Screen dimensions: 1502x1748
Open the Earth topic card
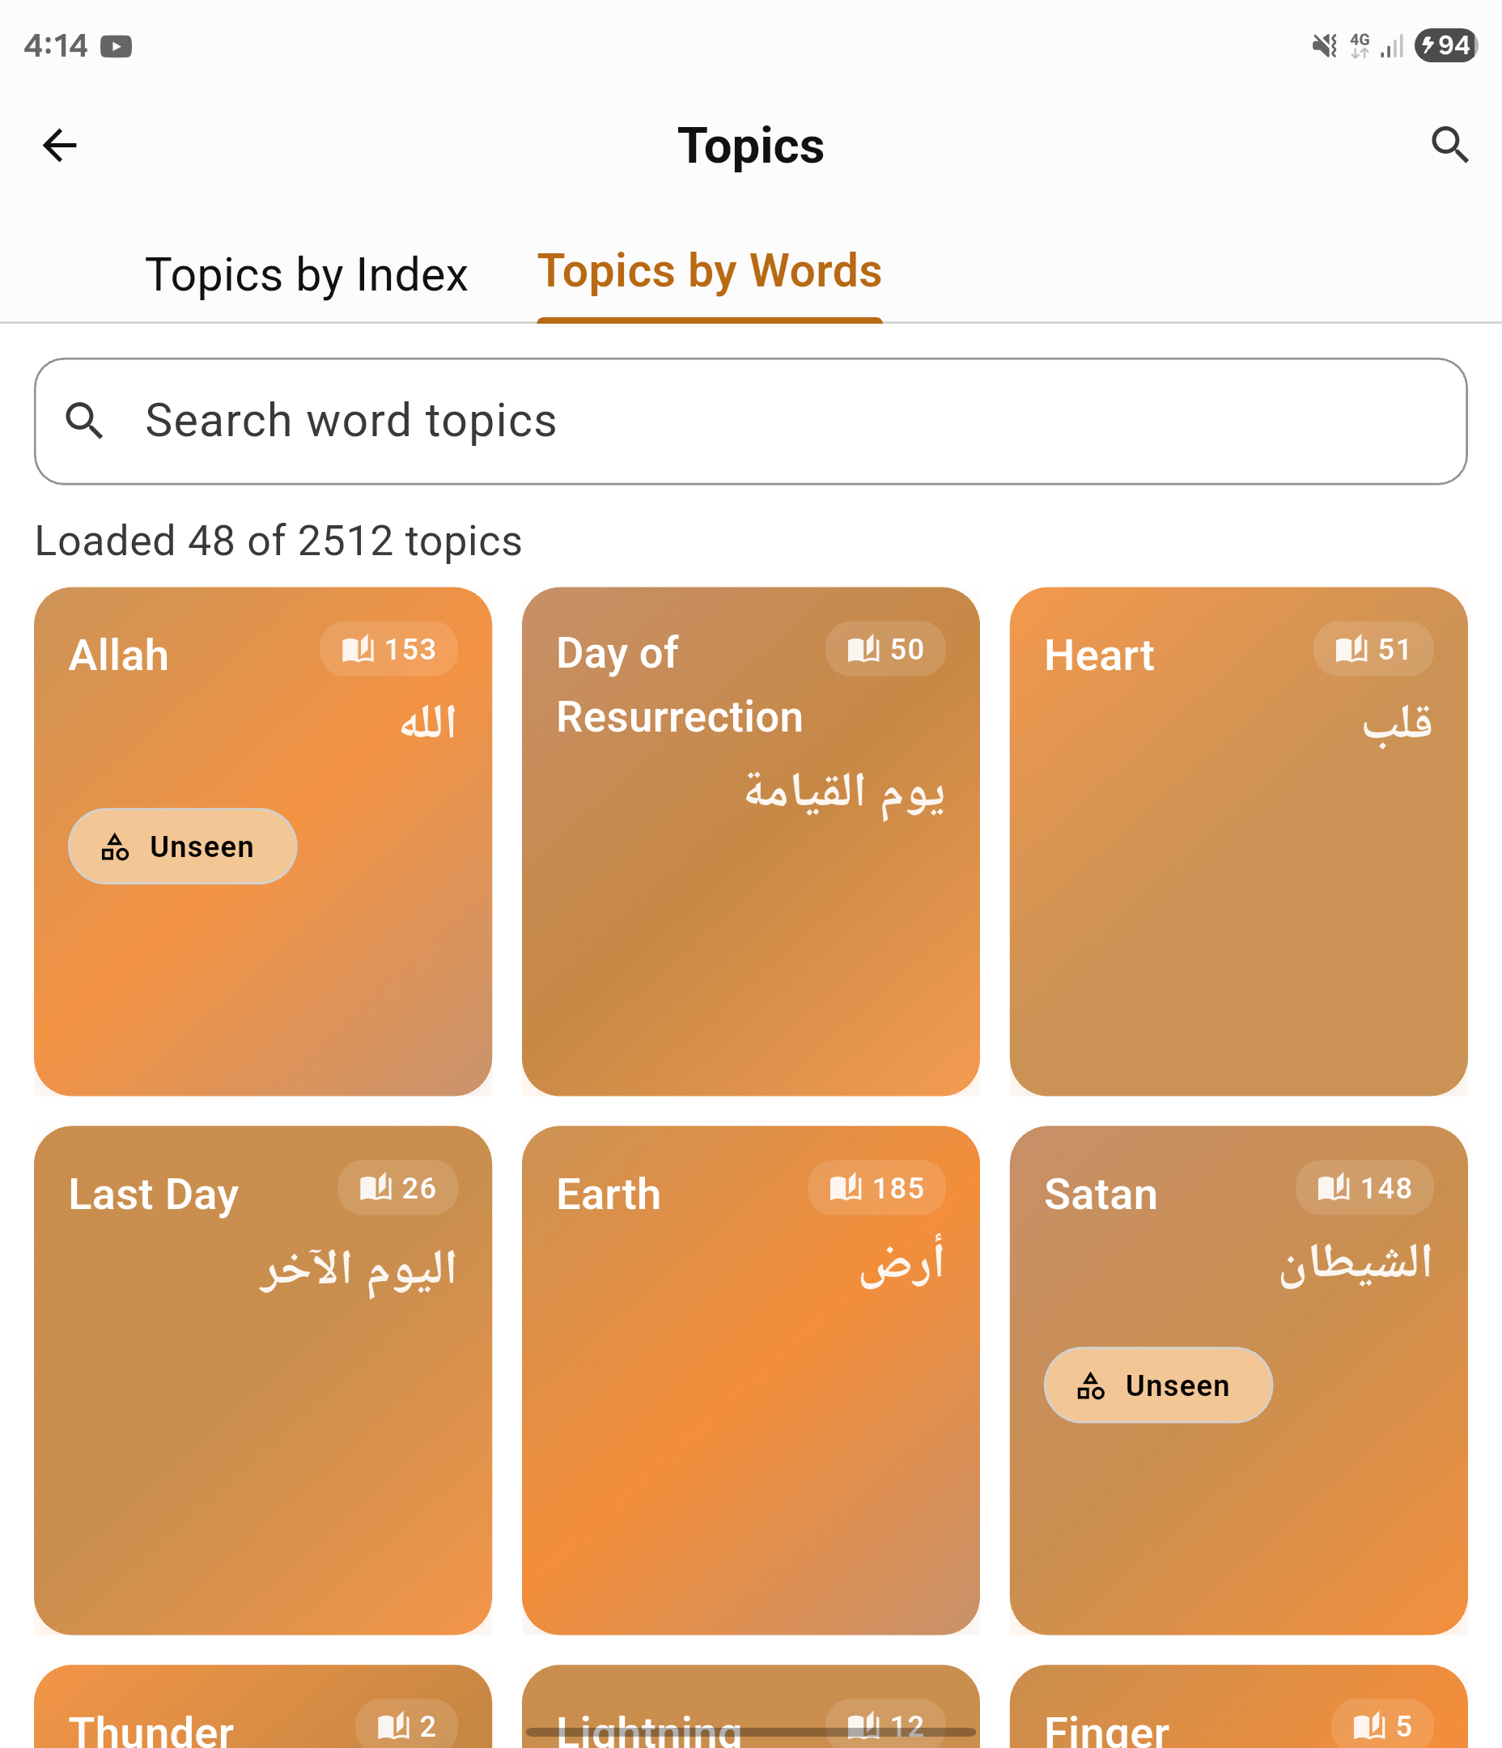[751, 1434]
